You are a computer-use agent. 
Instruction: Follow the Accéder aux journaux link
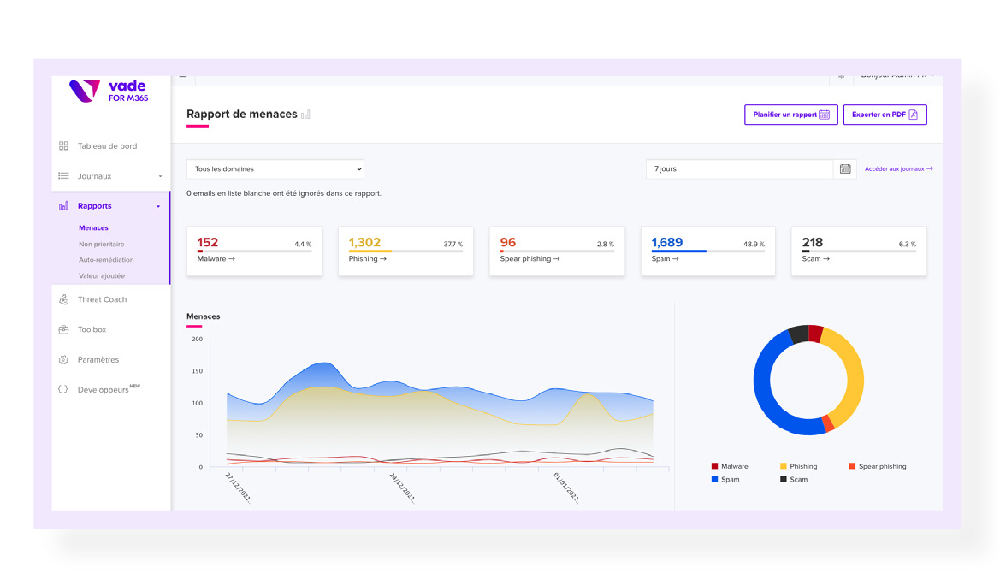coord(898,169)
